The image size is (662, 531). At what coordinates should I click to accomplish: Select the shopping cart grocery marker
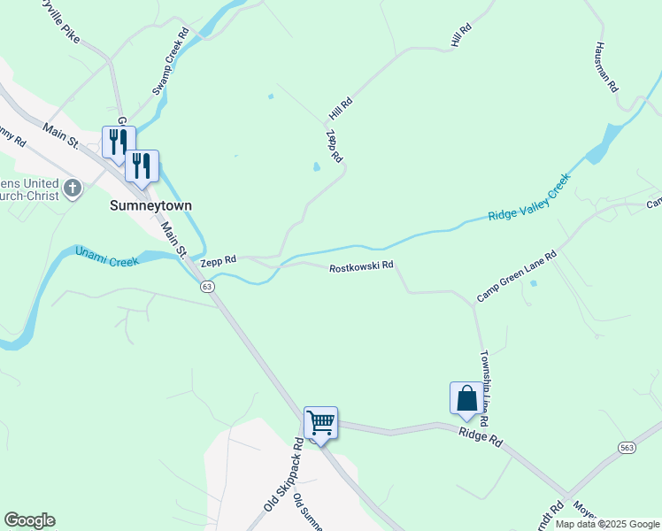click(x=321, y=423)
